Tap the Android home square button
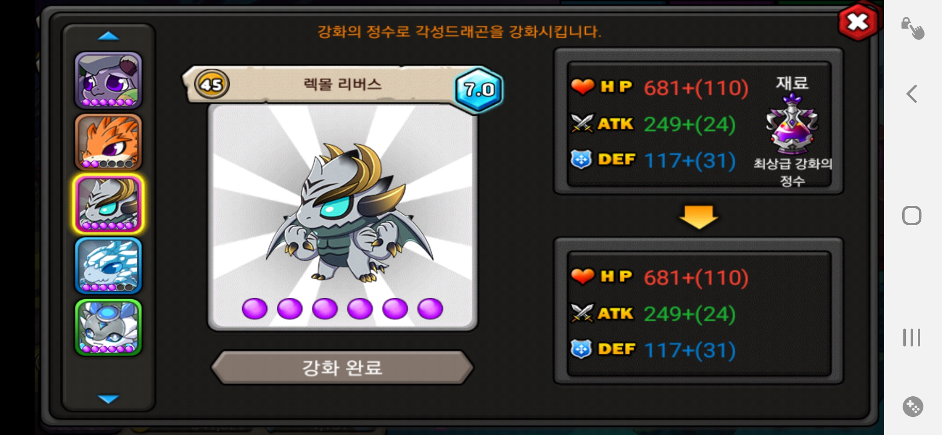 tap(912, 215)
